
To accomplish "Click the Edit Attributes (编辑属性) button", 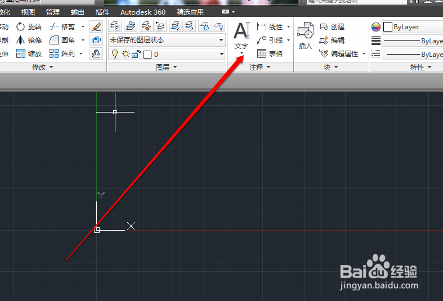I will (339, 53).
